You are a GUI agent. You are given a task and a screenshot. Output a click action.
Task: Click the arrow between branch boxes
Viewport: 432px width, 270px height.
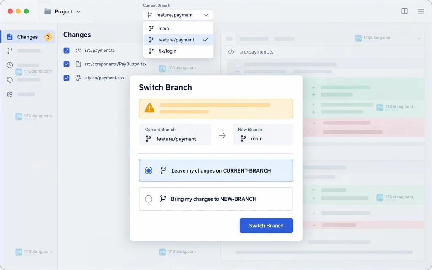point(222,135)
